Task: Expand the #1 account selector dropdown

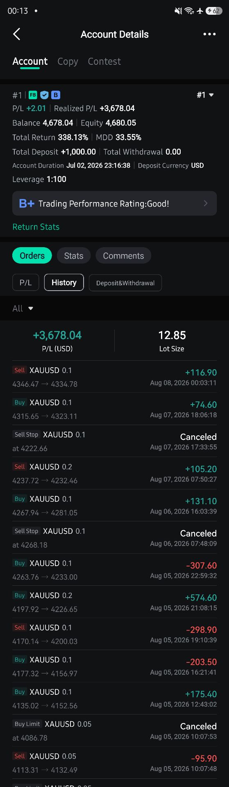Action: [x=205, y=95]
